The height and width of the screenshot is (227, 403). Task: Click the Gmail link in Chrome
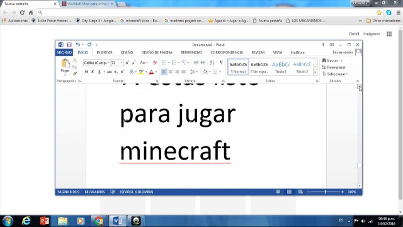point(354,33)
